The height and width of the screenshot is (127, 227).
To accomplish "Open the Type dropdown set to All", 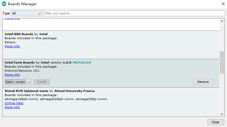I will 27,13.
